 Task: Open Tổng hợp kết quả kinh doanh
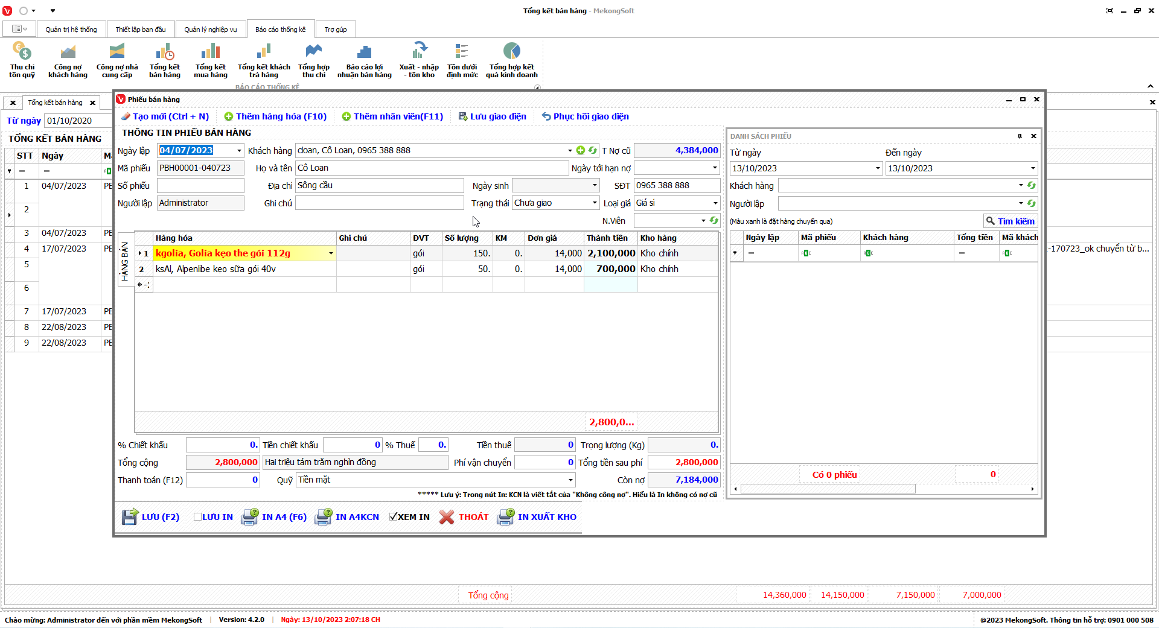[511, 60]
